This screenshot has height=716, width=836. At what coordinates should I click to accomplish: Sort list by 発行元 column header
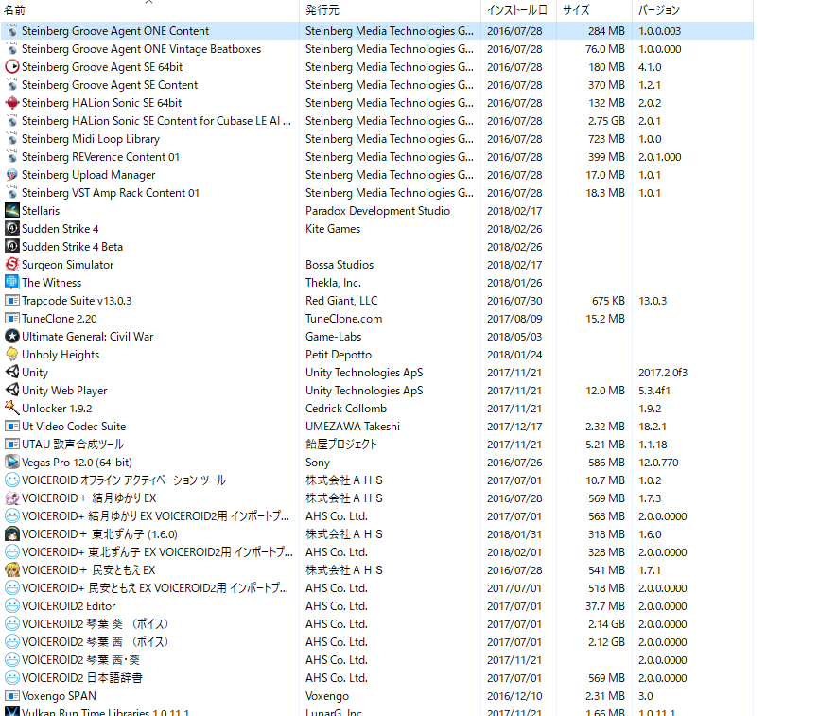[390, 10]
